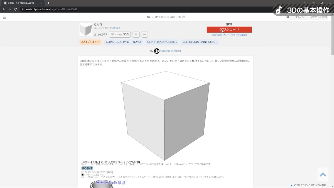Open the ClipStudioOfficial author link
This screenshot has height=188, width=334.
pyautogui.click(x=171, y=51)
